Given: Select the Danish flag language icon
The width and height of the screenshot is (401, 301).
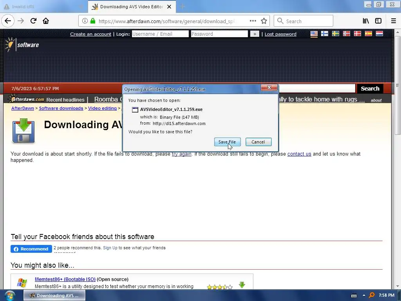Looking at the screenshot, I should (357, 34).
